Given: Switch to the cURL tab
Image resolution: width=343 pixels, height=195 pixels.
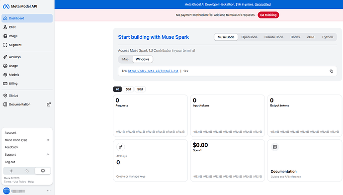Looking at the screenshot, I should click(x=311, y=37).
